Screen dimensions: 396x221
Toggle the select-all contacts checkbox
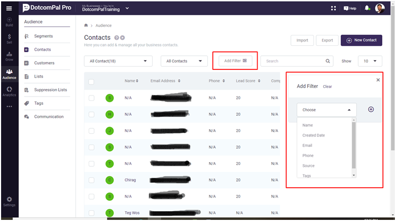[91, 82]
